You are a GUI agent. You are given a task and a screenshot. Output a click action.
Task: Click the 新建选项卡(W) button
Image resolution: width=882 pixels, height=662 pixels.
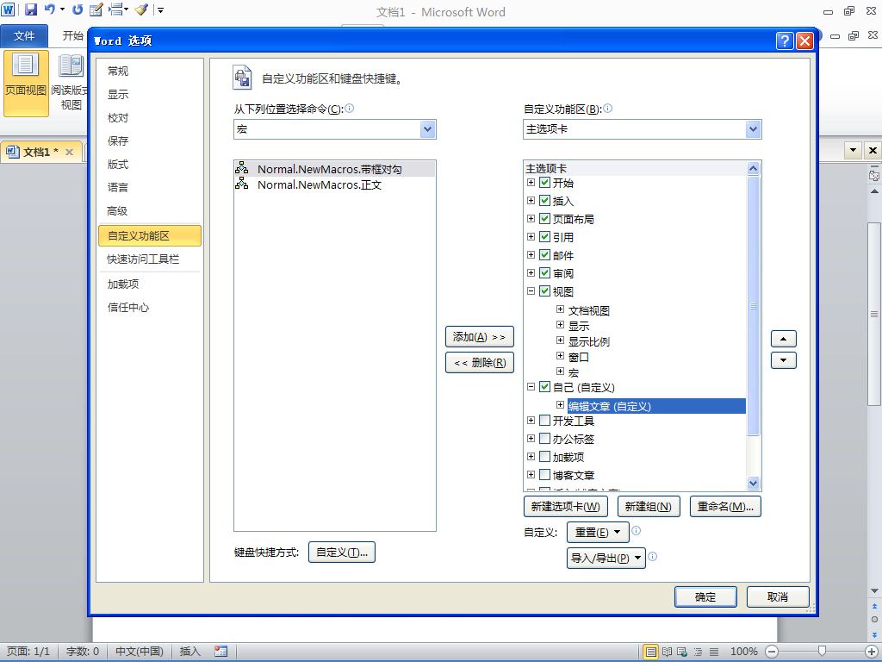coord(565,506)
